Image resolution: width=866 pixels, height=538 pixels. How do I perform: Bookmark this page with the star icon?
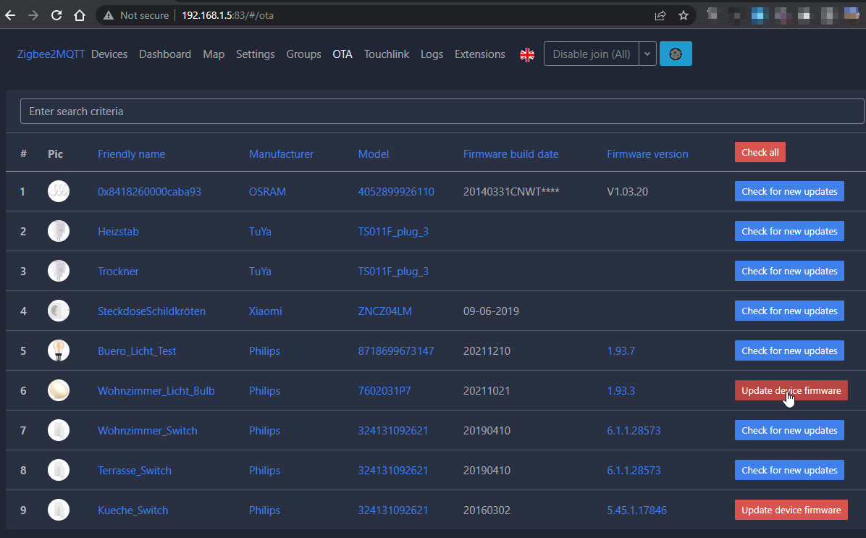pos(683,15)
